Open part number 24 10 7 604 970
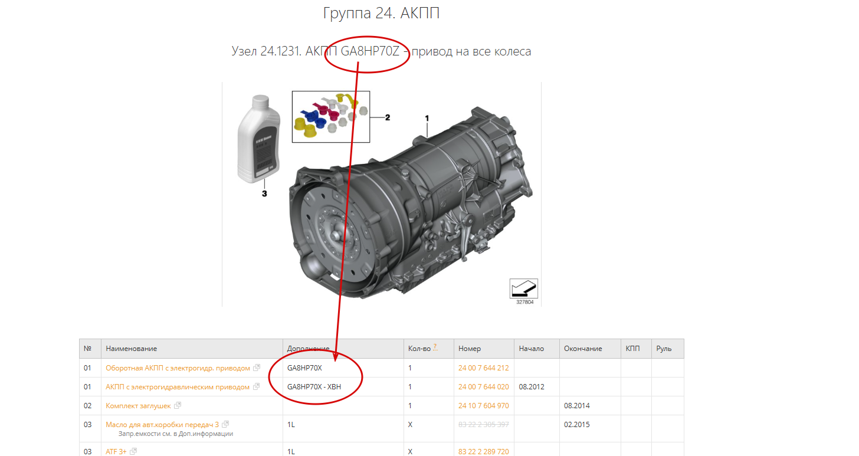Screen dimensions: 859x456 [x=483, y=405]
